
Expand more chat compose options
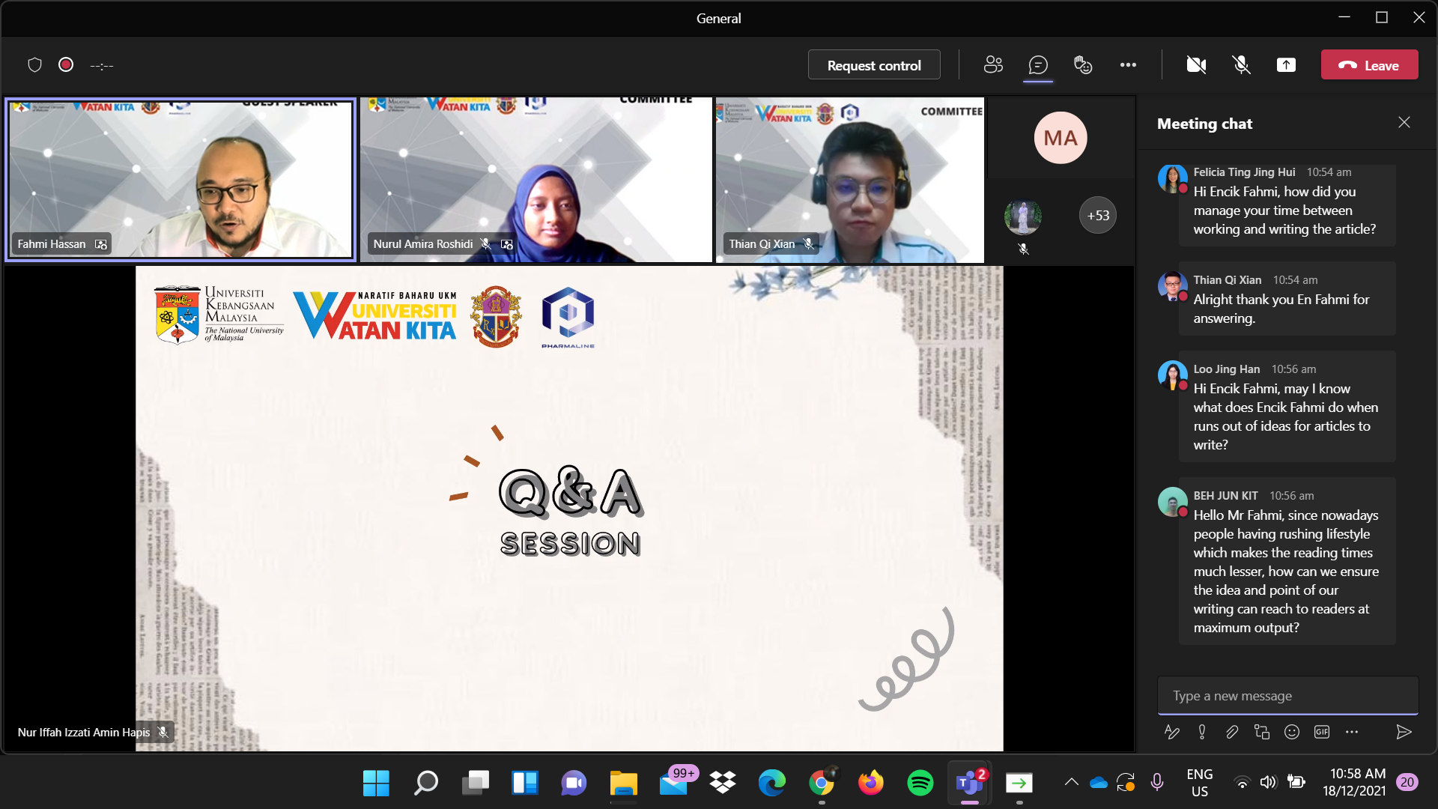click(1352, 732)
